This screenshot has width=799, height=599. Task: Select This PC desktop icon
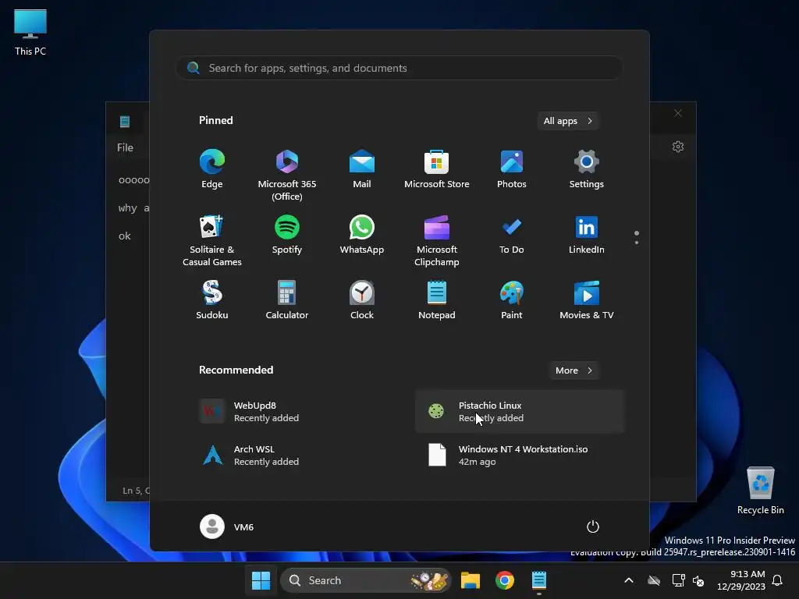click(x=30, y=32)
